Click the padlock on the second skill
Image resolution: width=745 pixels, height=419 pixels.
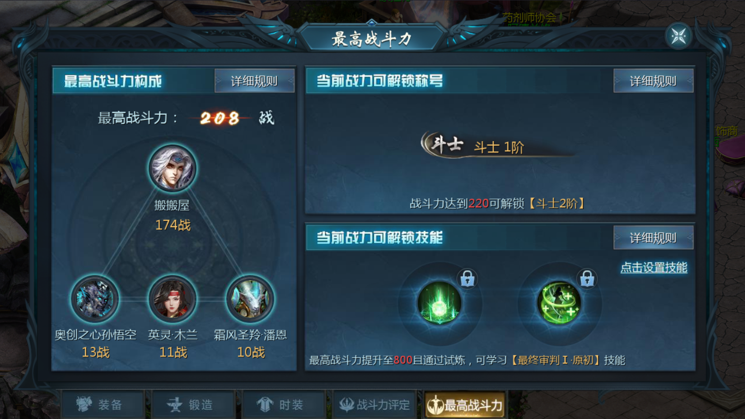point(587,278)
